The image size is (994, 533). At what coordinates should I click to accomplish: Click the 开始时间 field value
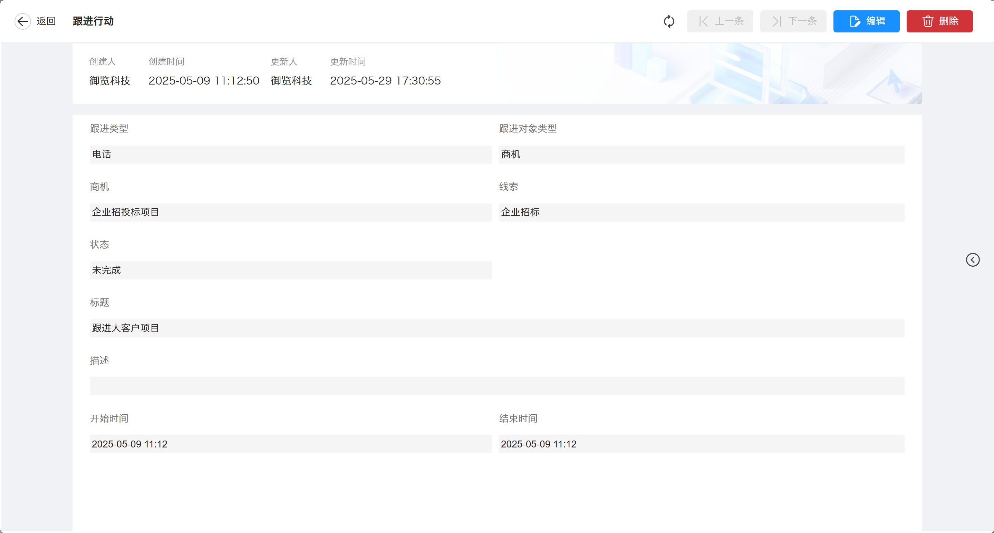pos(291,444)
